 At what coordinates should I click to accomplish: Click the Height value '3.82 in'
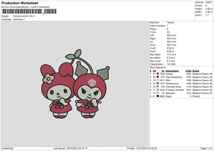[209, 9]
